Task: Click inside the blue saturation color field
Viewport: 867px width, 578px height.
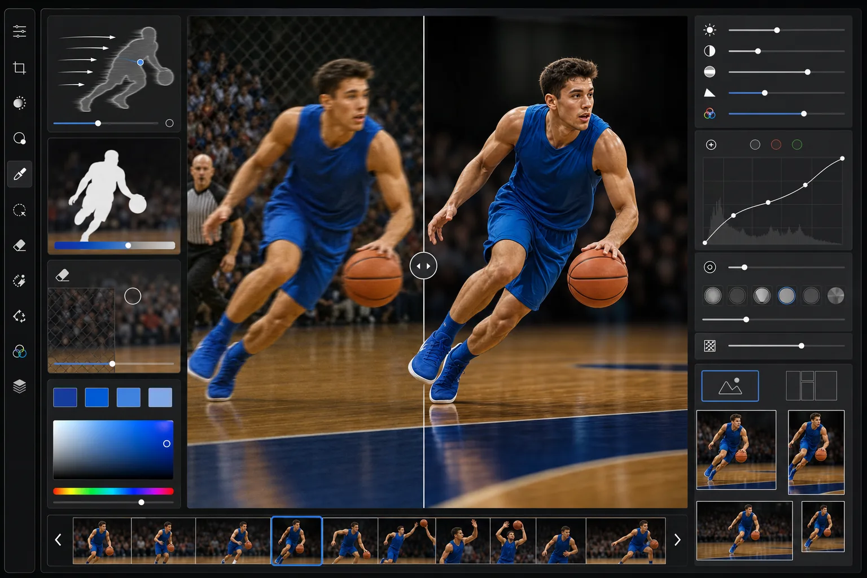Action: pos(113,450)
